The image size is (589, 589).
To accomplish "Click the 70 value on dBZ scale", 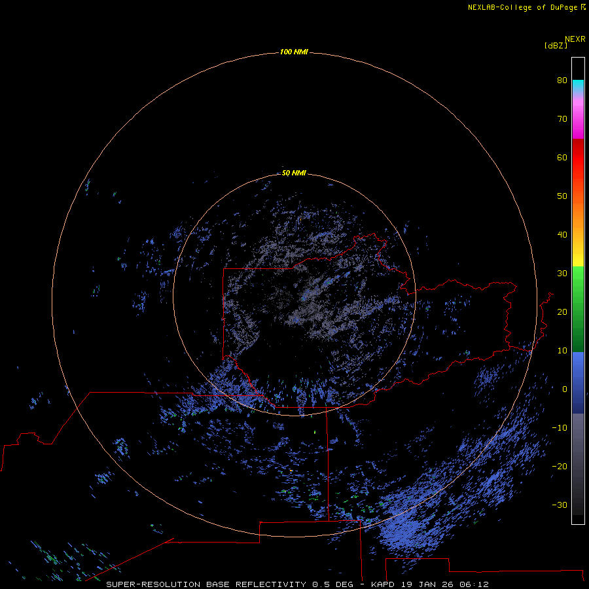I will (562, 118).
